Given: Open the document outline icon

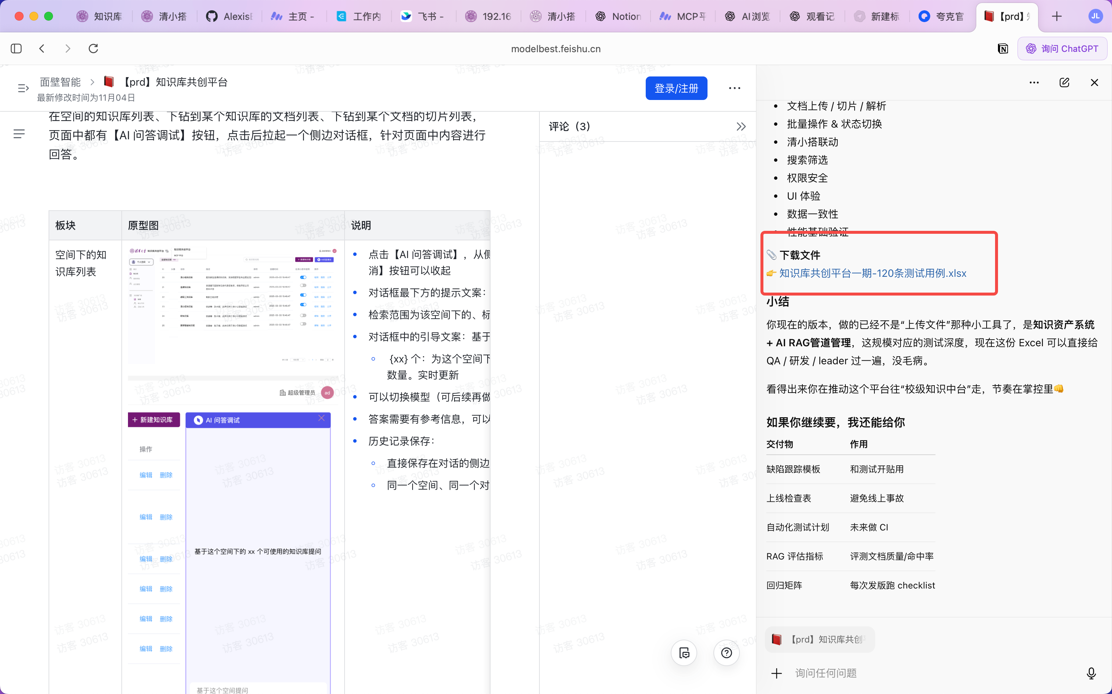Looking at the screenshot, I should click(x=19, y=134).
